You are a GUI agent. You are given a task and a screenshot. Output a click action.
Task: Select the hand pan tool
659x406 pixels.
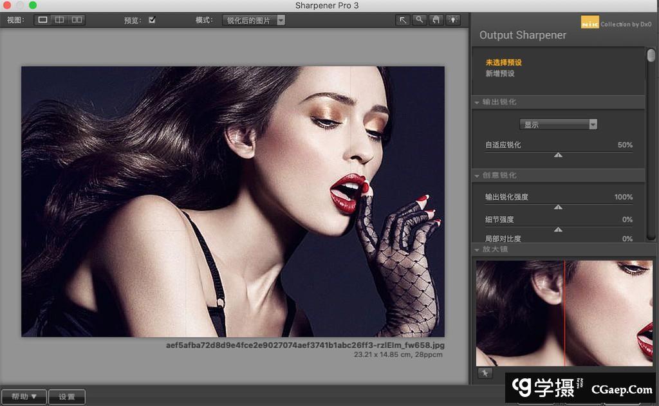coord(436,20)
